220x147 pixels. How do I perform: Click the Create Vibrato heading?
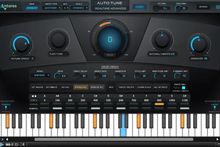(110, 66)
